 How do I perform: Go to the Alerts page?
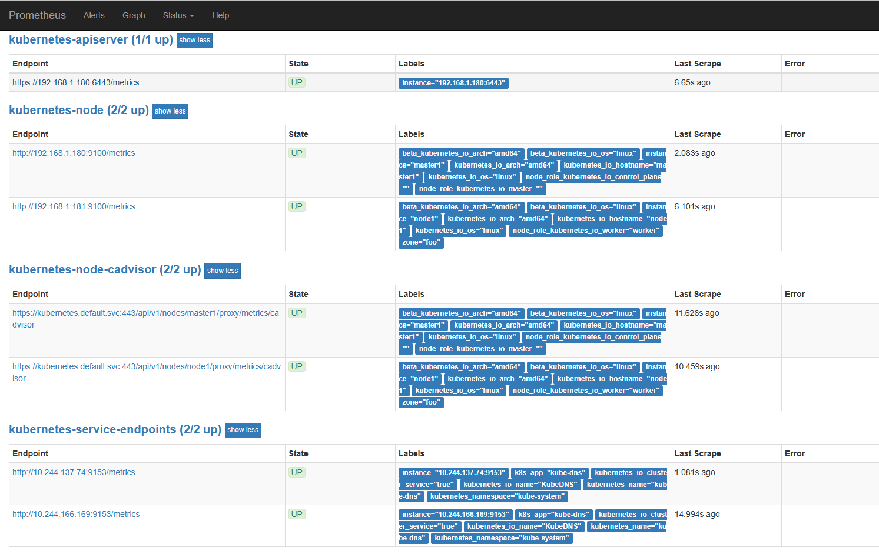point(94,15)
